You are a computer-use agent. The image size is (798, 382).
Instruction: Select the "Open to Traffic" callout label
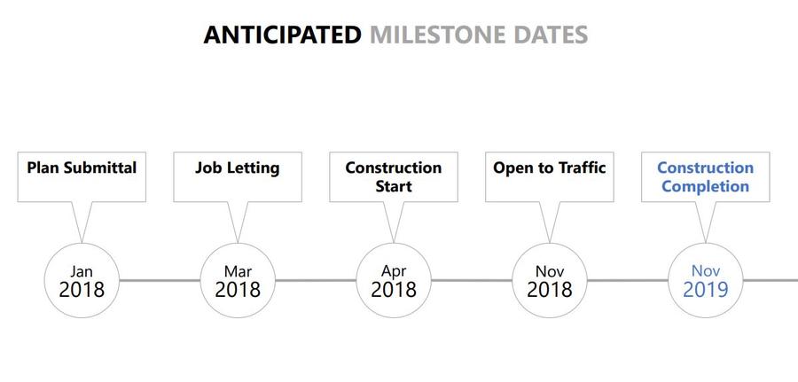(550, 168)
